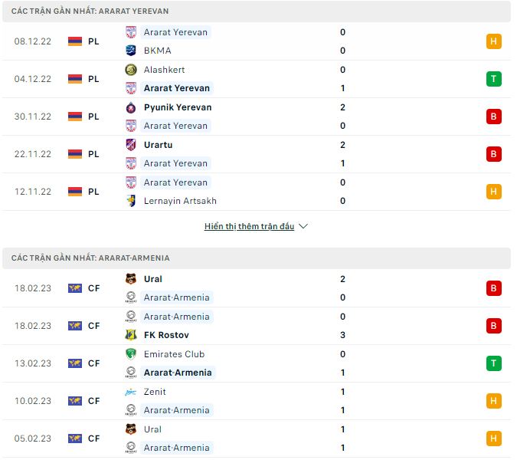Click the green T result badge for Alashkert match
Screen dimensions: 517x460
493,79
